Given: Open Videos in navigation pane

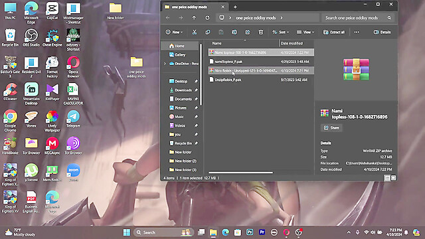Looking at the screenshot, I should pyautogui.click(x=180, y=125).
